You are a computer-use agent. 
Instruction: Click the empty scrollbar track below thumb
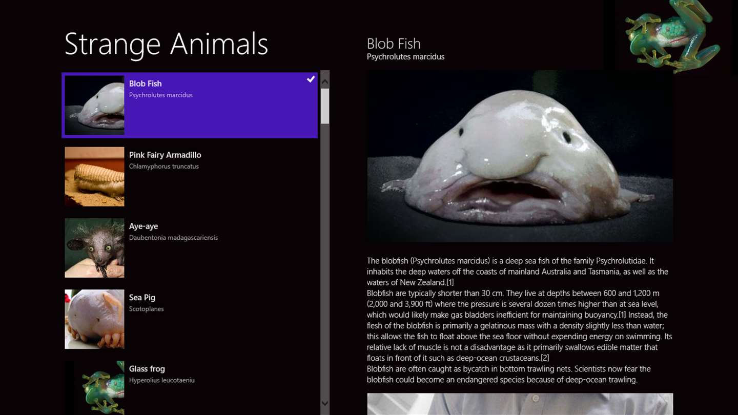pos(325,260)
